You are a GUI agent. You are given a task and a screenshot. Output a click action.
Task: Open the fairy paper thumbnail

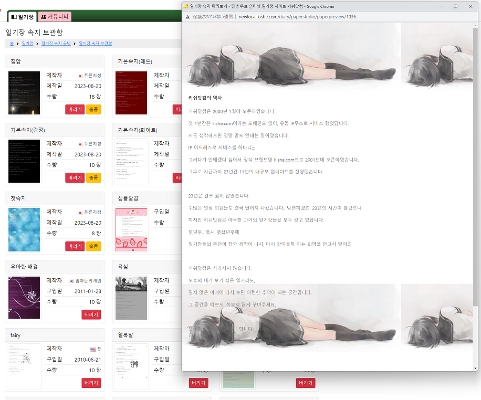(x=24, y=366)
